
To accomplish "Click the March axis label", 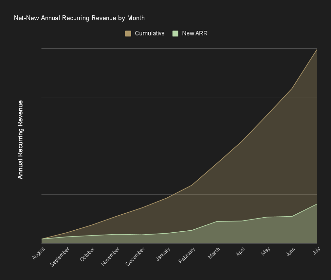I will 214,253.
